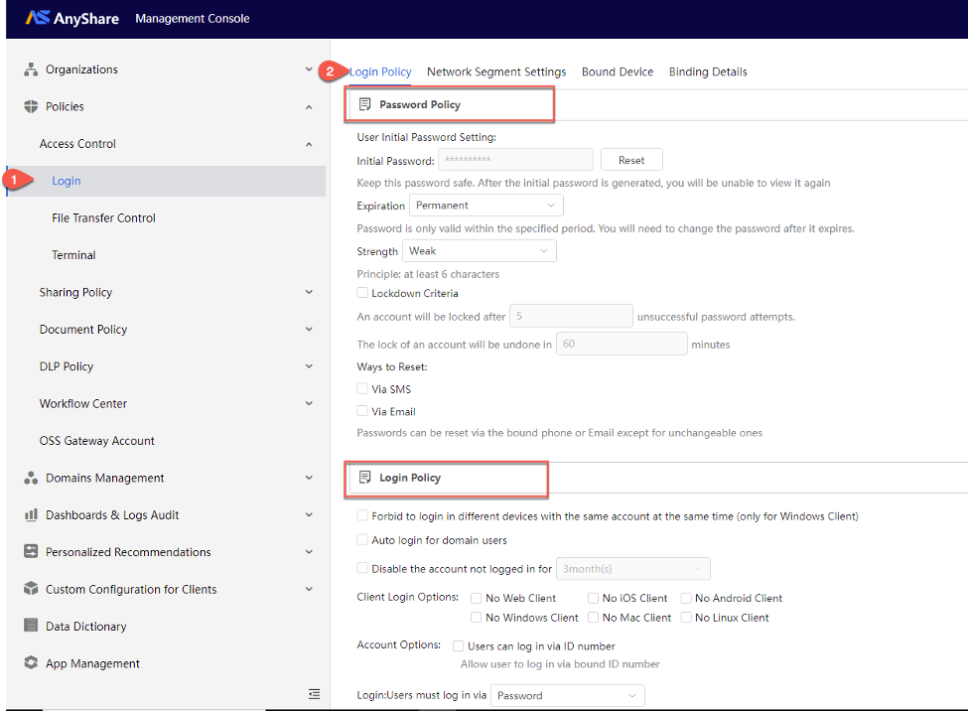Check the Via SMS reset option

(x=362, y=389)
